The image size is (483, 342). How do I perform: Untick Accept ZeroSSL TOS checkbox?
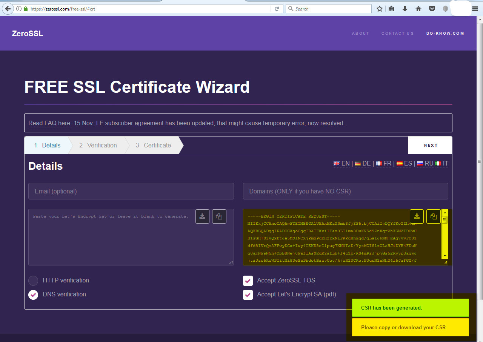pyautogui.click(x=248, y=281)
